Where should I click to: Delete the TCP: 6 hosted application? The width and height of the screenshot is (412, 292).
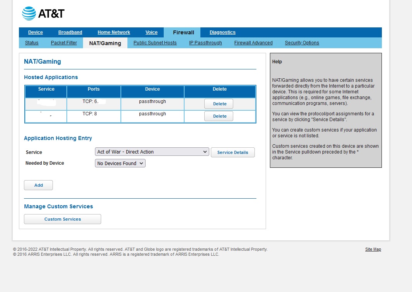coord(219,104)
